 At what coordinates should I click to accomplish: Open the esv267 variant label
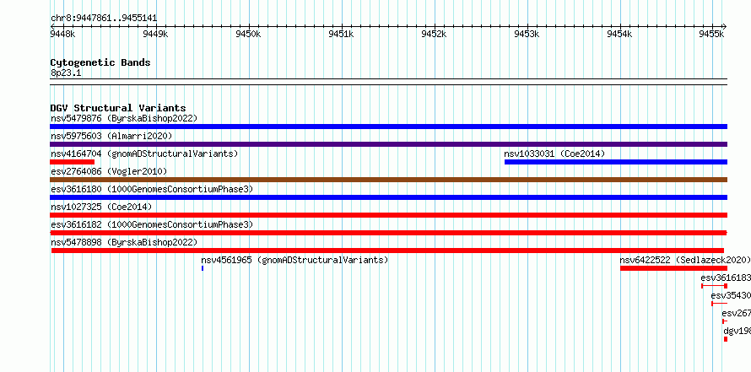(736, 313)
